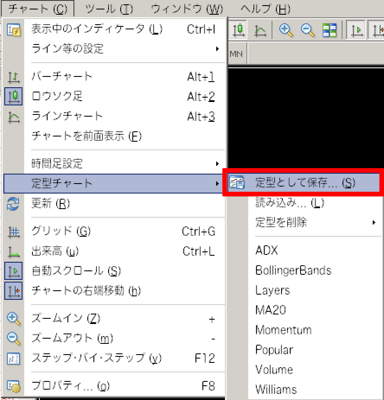This screenshot has width=384, height=400.
Task: Click the tile windows icon in the toolbar
Action: [x=330, y=30]
